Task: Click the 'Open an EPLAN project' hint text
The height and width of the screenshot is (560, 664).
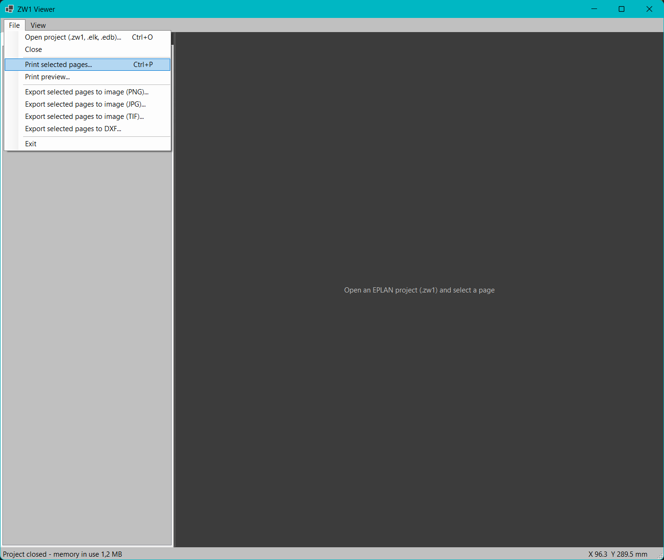Action: [419, 290]
